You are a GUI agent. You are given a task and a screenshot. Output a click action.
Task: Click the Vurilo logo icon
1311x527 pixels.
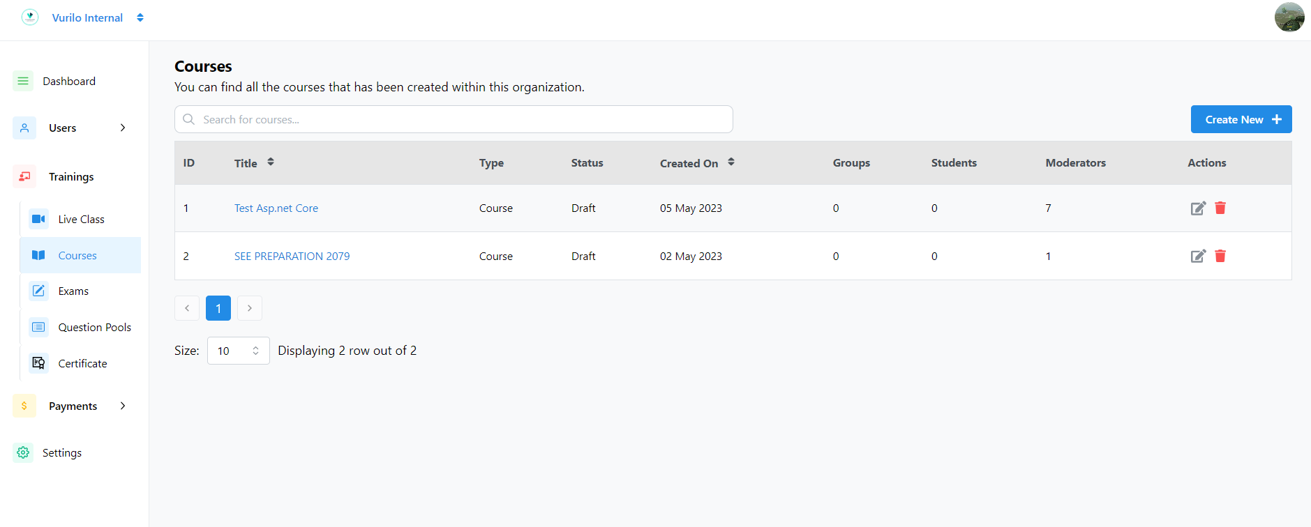30,17
